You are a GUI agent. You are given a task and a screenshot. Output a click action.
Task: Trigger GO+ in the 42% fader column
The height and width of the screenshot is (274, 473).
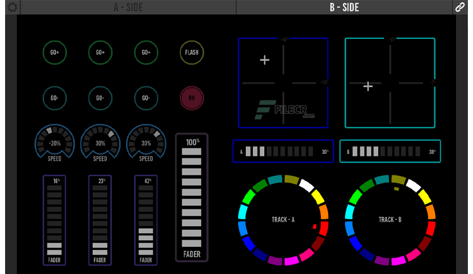146,53
